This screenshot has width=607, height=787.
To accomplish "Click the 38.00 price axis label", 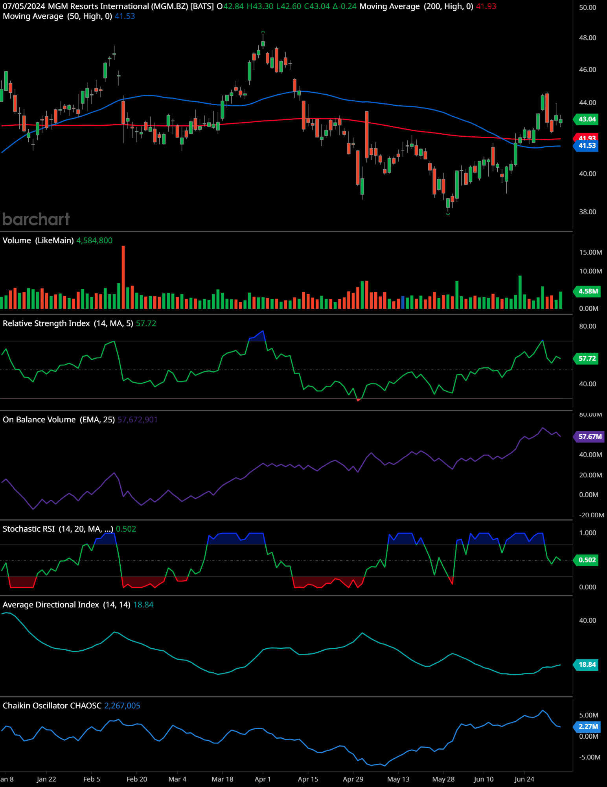I will click(587, 212).
